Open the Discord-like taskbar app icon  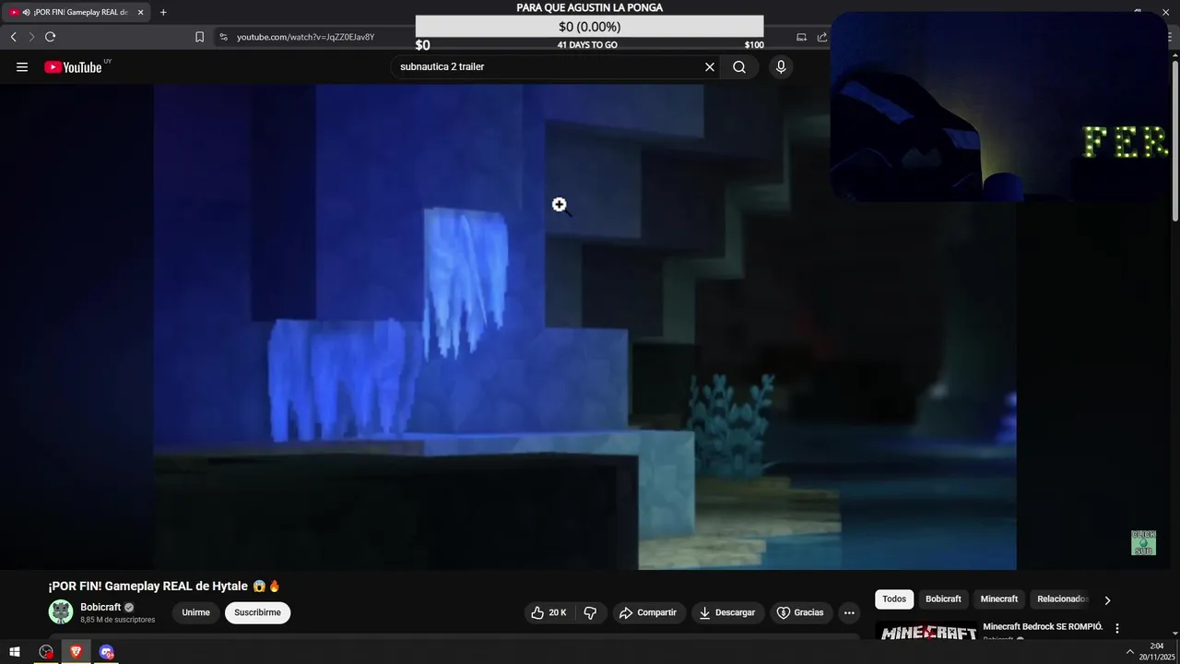click(x=107, y=652)
